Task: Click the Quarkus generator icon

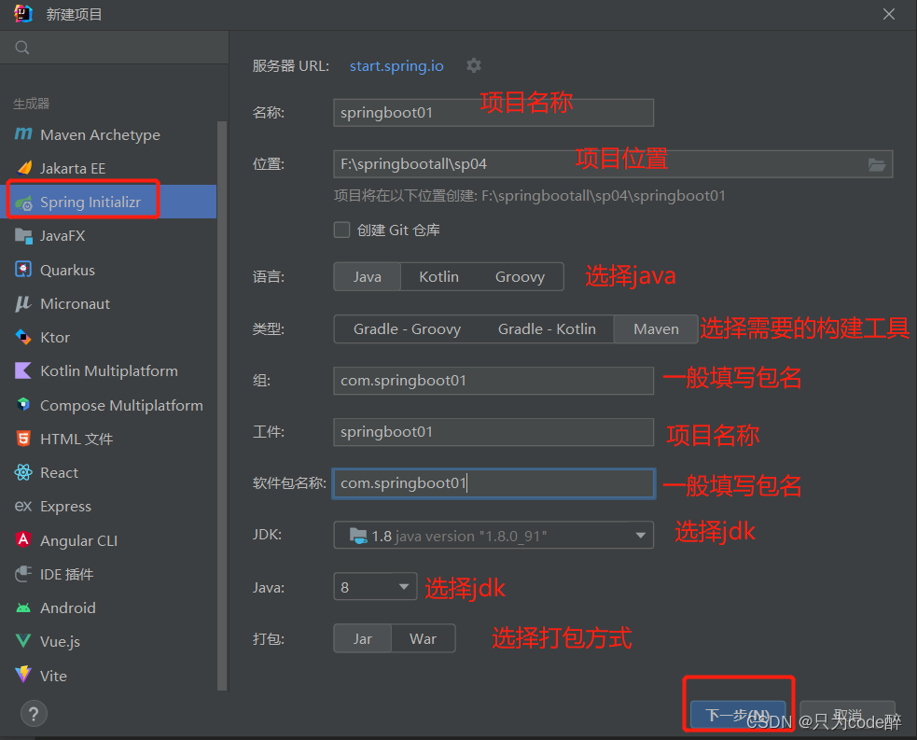Action: pos(22,269)
